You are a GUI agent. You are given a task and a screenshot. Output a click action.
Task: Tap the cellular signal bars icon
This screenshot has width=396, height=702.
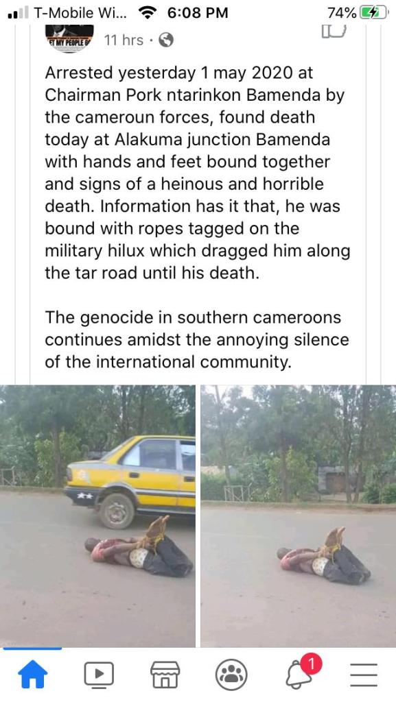pos(18,13)
